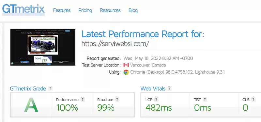Open the website screenshot thumbnail
Image resolution: width=261 pixels, height=122 pixels.
(x=43, y=47)
